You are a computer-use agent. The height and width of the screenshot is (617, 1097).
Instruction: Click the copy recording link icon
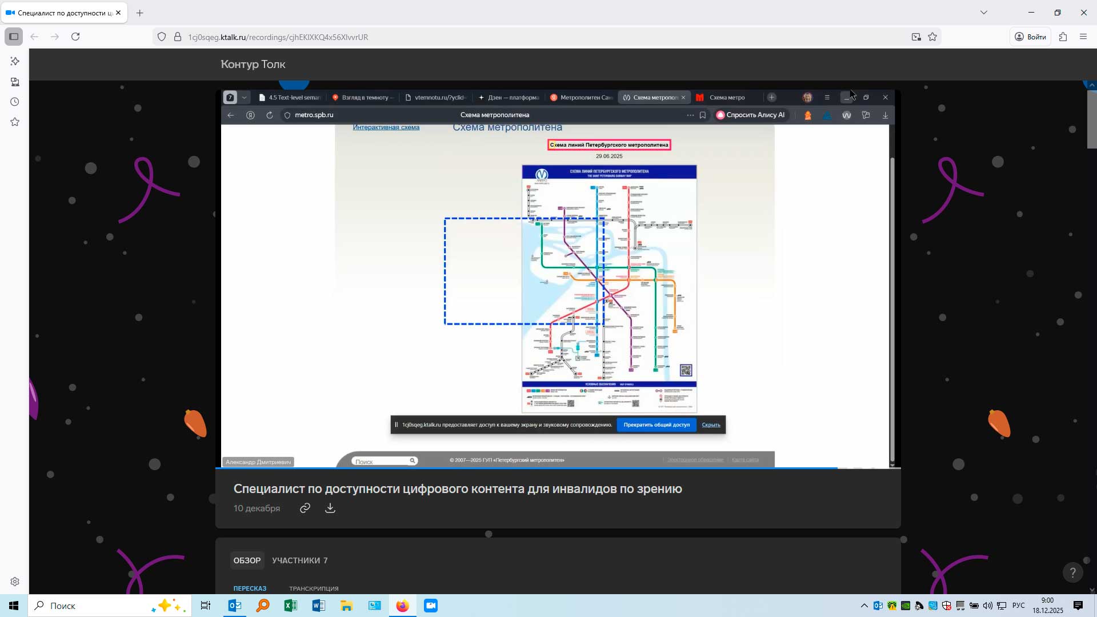tap(305, 508)
